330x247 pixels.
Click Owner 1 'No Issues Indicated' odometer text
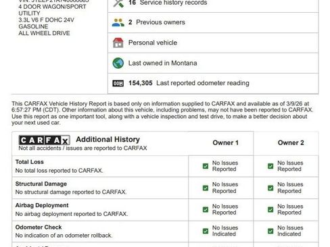(x=225, y=231)
